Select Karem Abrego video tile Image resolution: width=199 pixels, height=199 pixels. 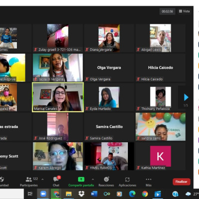coord(58,156)
